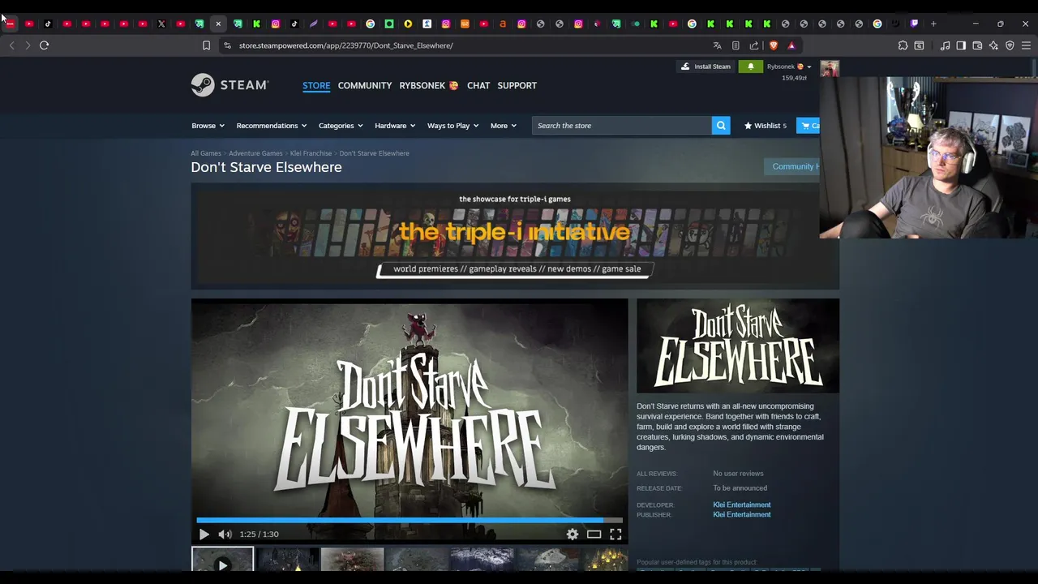Close the current browser tab
1038x584 pixels.
[218, 24]
